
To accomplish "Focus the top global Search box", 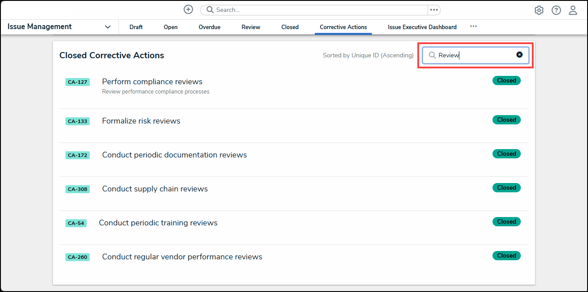I will (318, 10).
